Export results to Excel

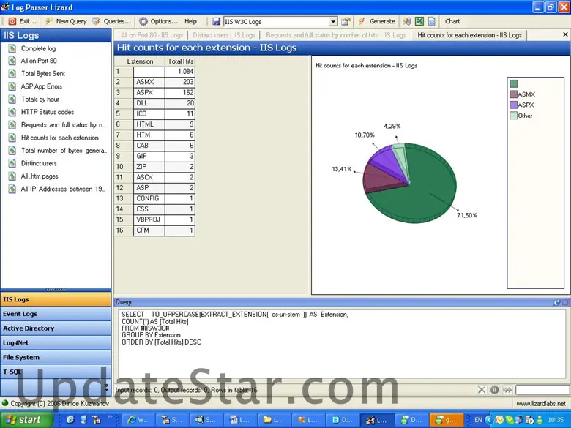tap(419, 21)
